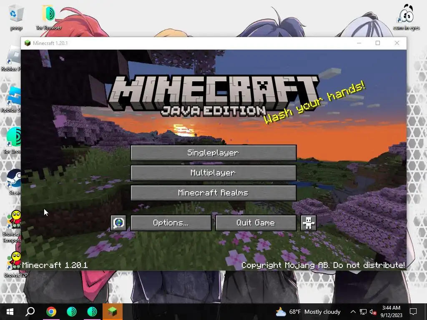Screen dimensions: 427x320
Task: Click the Minecraft window title icon
Action: tap(27, 43)
